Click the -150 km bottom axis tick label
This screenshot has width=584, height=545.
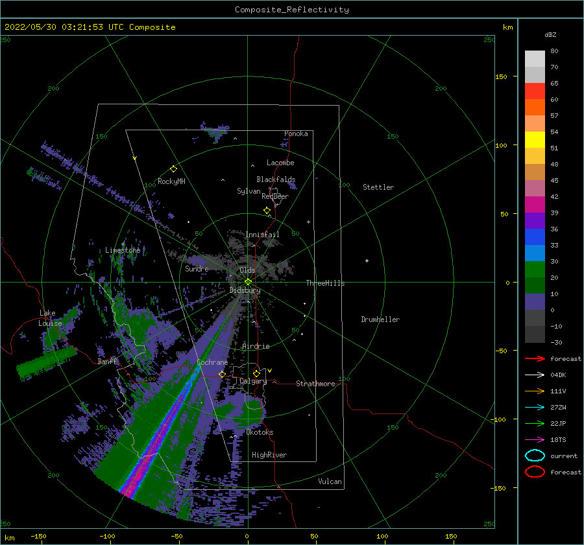click(x=38, y=536)
